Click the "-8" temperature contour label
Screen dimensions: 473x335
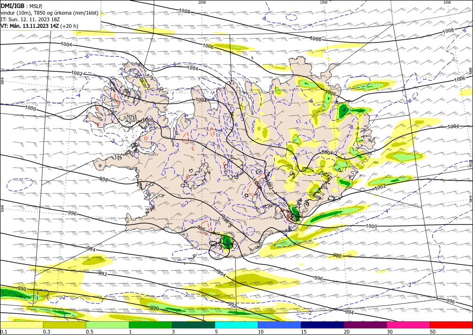(x=264, y=18)
